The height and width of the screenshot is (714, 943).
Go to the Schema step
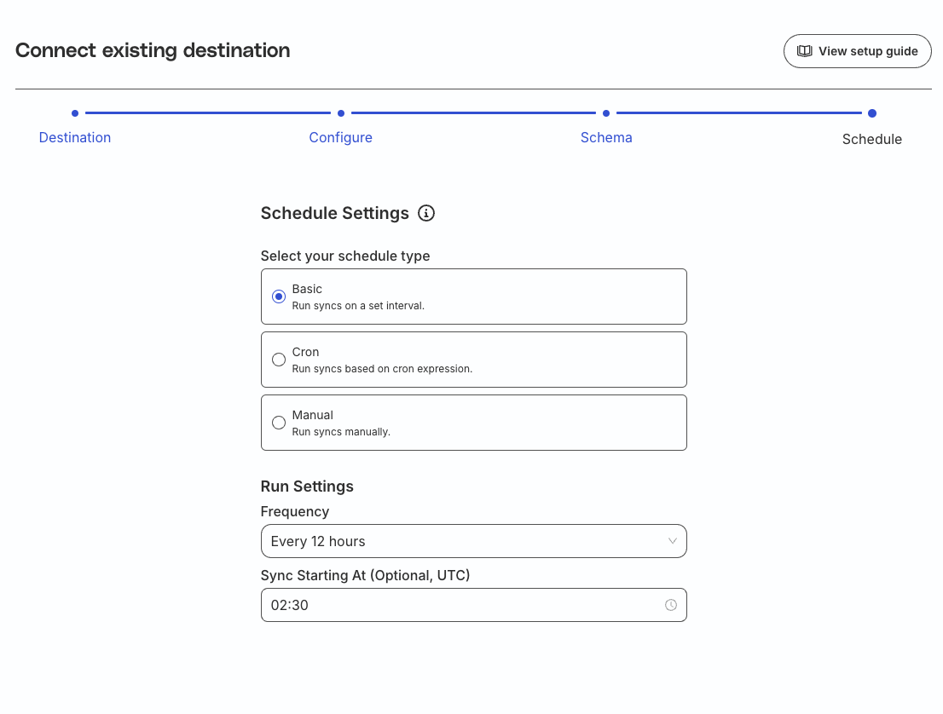tap(606, 138)
